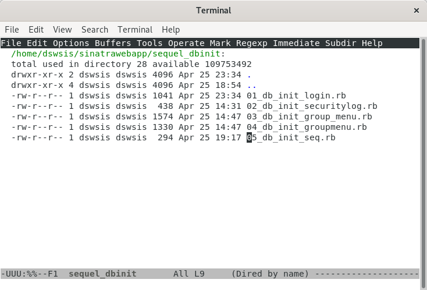Close the Terminal window
This screenshot has width=427, height=290.
coord(415,10)
